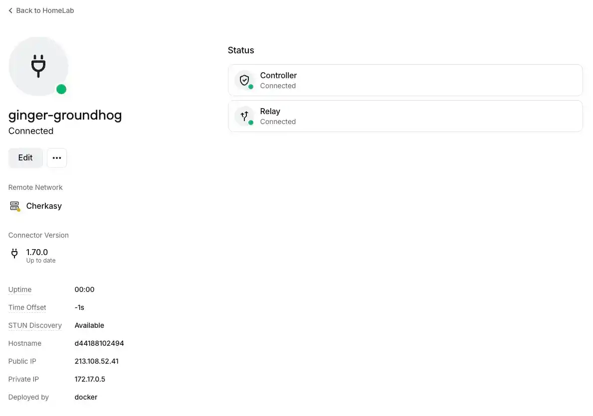The height and width of the screenshot is (416, 593).
Task: Click the green Relay status dot
Action: point(250,122)
